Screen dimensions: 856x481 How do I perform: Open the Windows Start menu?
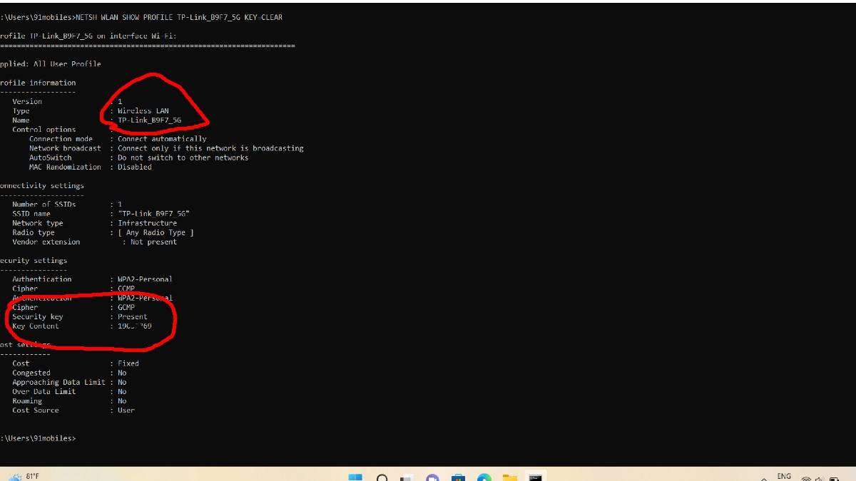click(x=355, y=477)
